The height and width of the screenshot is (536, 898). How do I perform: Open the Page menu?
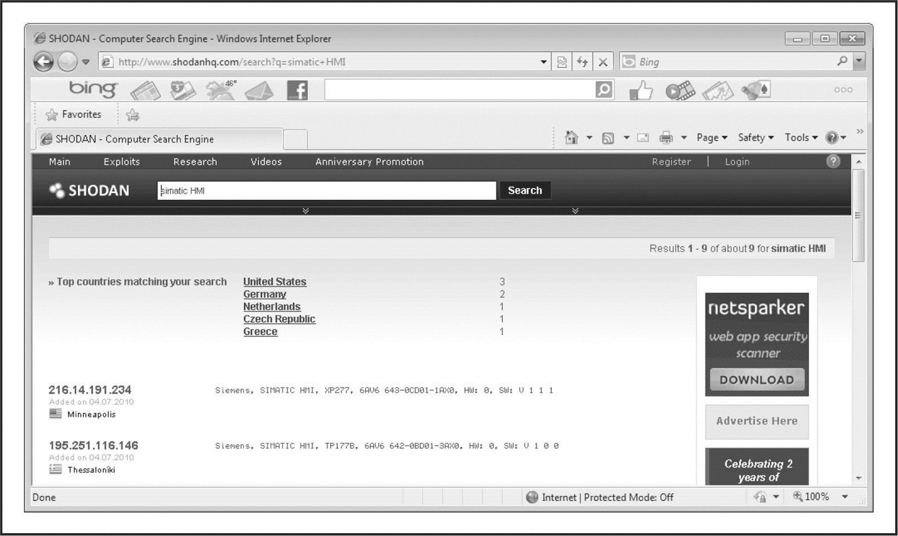pyautogui.click(x=712, y=138)
